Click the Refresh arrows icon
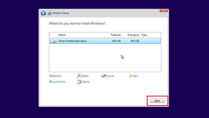 [x=51, y=76]
